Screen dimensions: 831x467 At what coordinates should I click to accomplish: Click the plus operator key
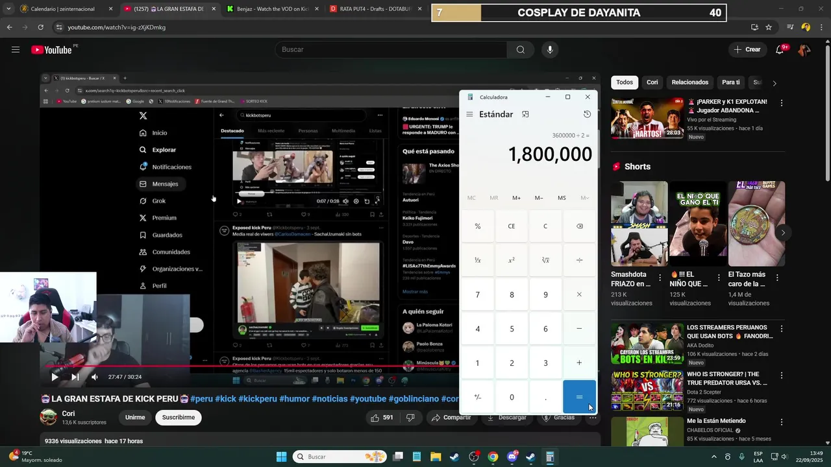[x=579, y=363]
